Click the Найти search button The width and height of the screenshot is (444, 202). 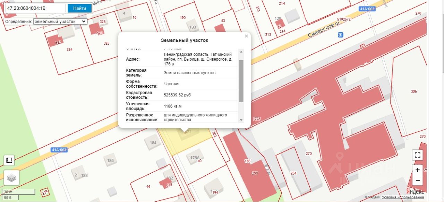[79, 8]
